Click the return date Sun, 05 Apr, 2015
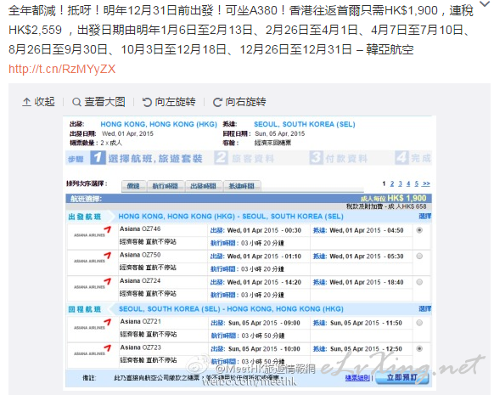Screen dimensions: 494x395 click(280, 133)
